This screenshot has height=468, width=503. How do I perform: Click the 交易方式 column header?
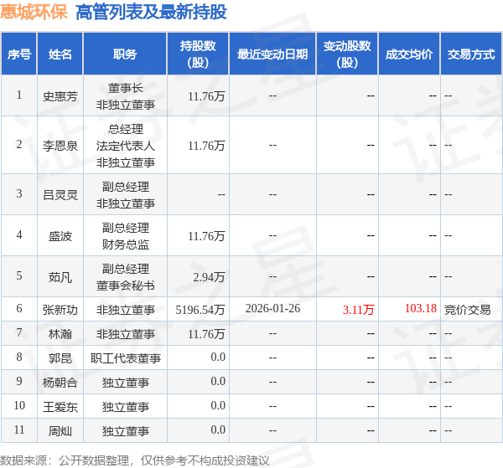(471, 54)
